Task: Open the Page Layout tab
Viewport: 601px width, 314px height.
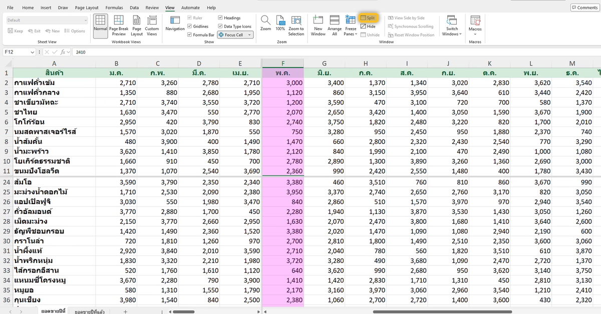Action: [x=87, y=7]
